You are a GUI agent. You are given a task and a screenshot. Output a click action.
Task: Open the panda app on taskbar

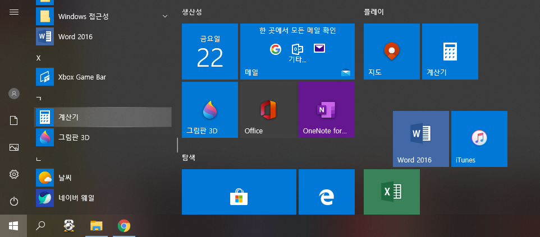click(69, 226)
